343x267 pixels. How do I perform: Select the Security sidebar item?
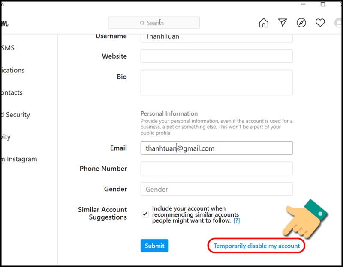15,115
